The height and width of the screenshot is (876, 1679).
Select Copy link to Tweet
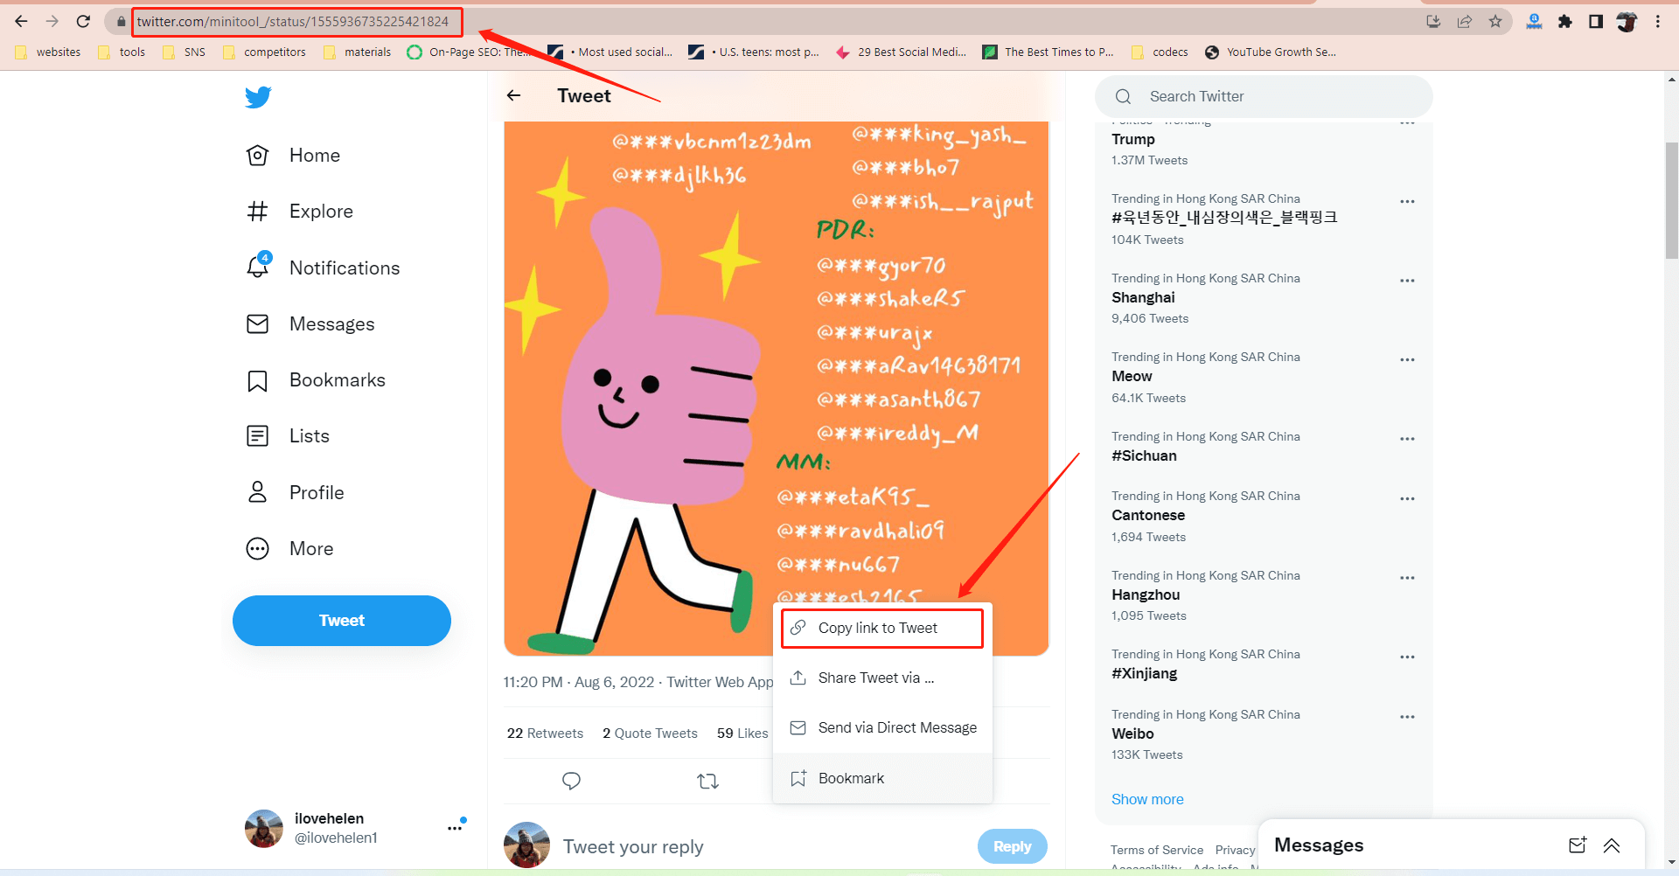coord(882,629)
